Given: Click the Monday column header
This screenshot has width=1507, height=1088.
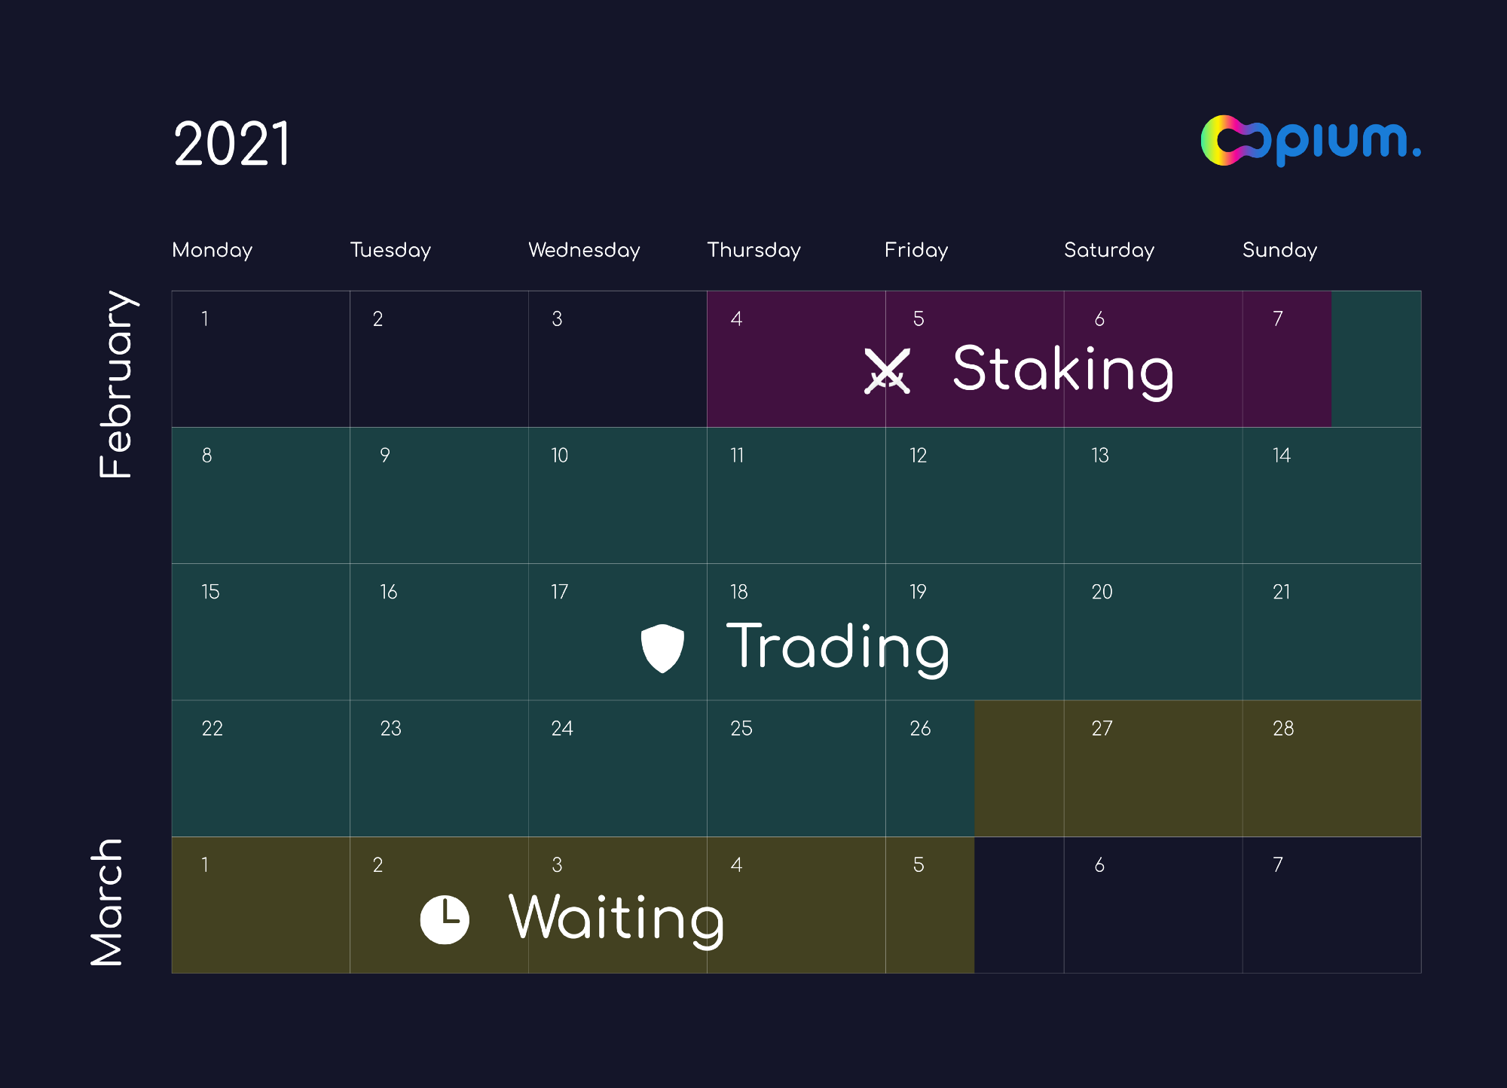Looking at the screenshot, I should pyautogui.click(x=212, y=250).
